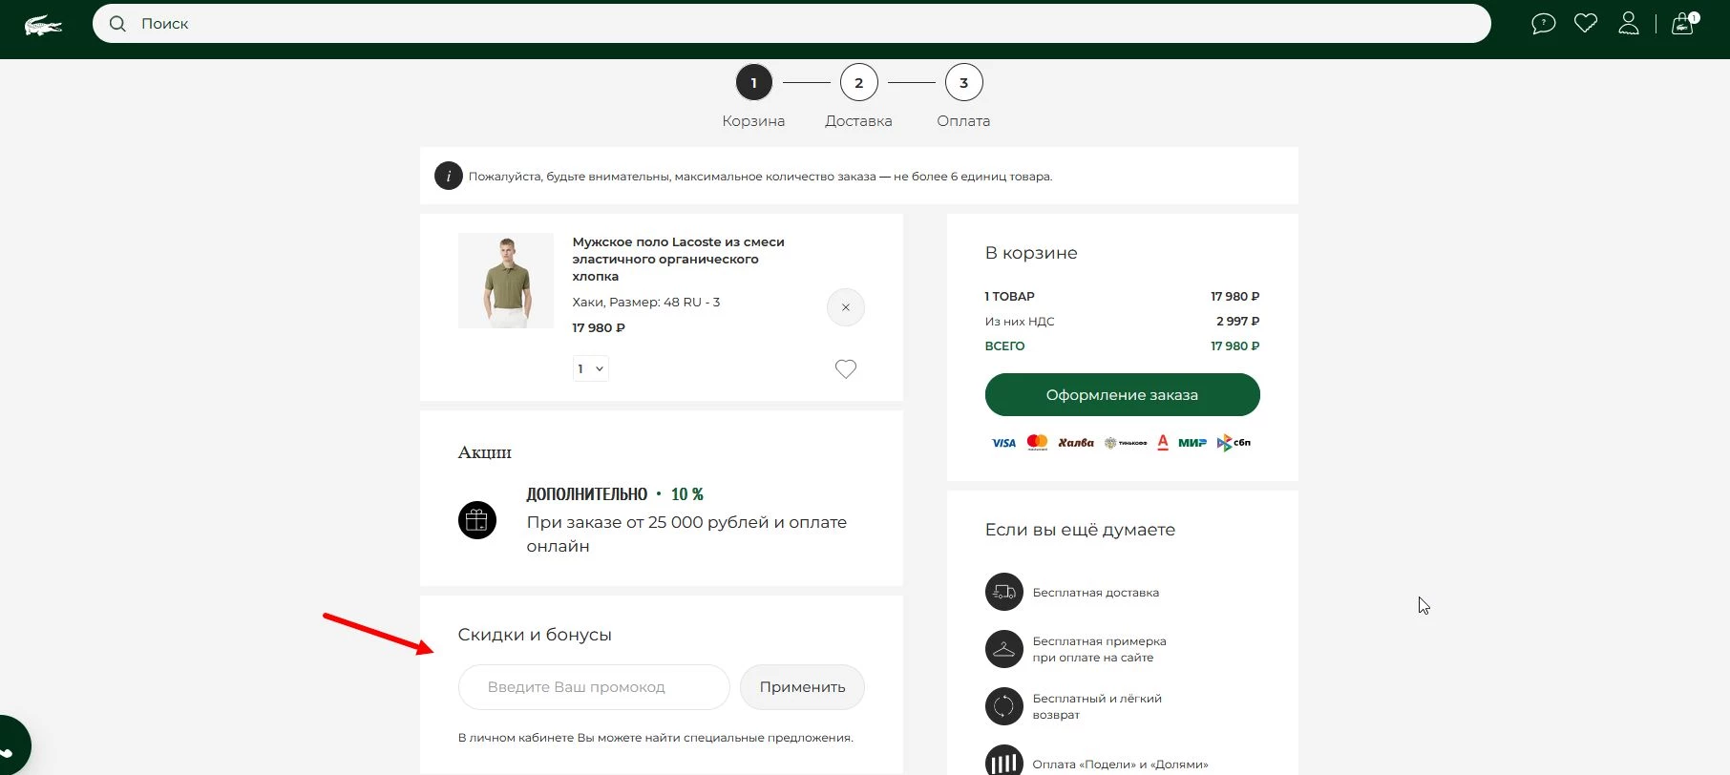Add the polo to favorites with heart
Image resolution: width=1730 pixels, height=775 pixels.
click(x=846, y=368)
